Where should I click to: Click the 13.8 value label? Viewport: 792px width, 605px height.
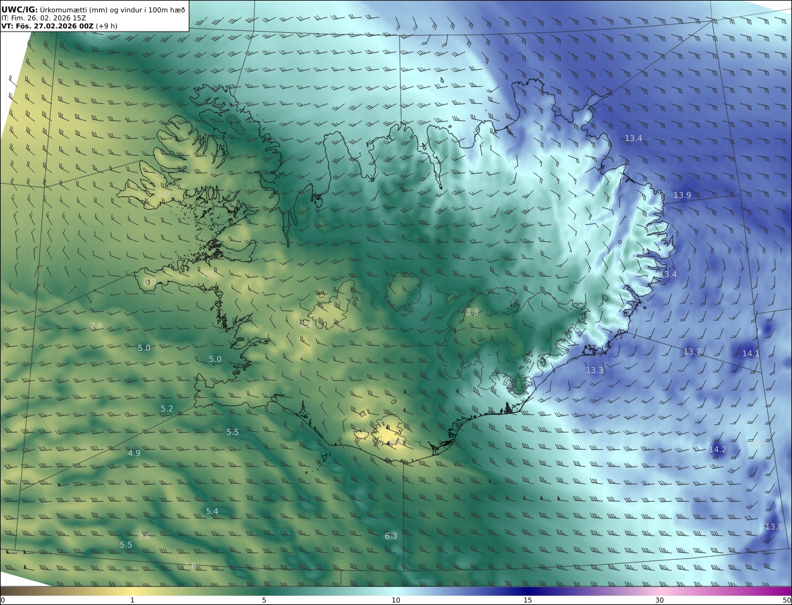tap(773, 526)
